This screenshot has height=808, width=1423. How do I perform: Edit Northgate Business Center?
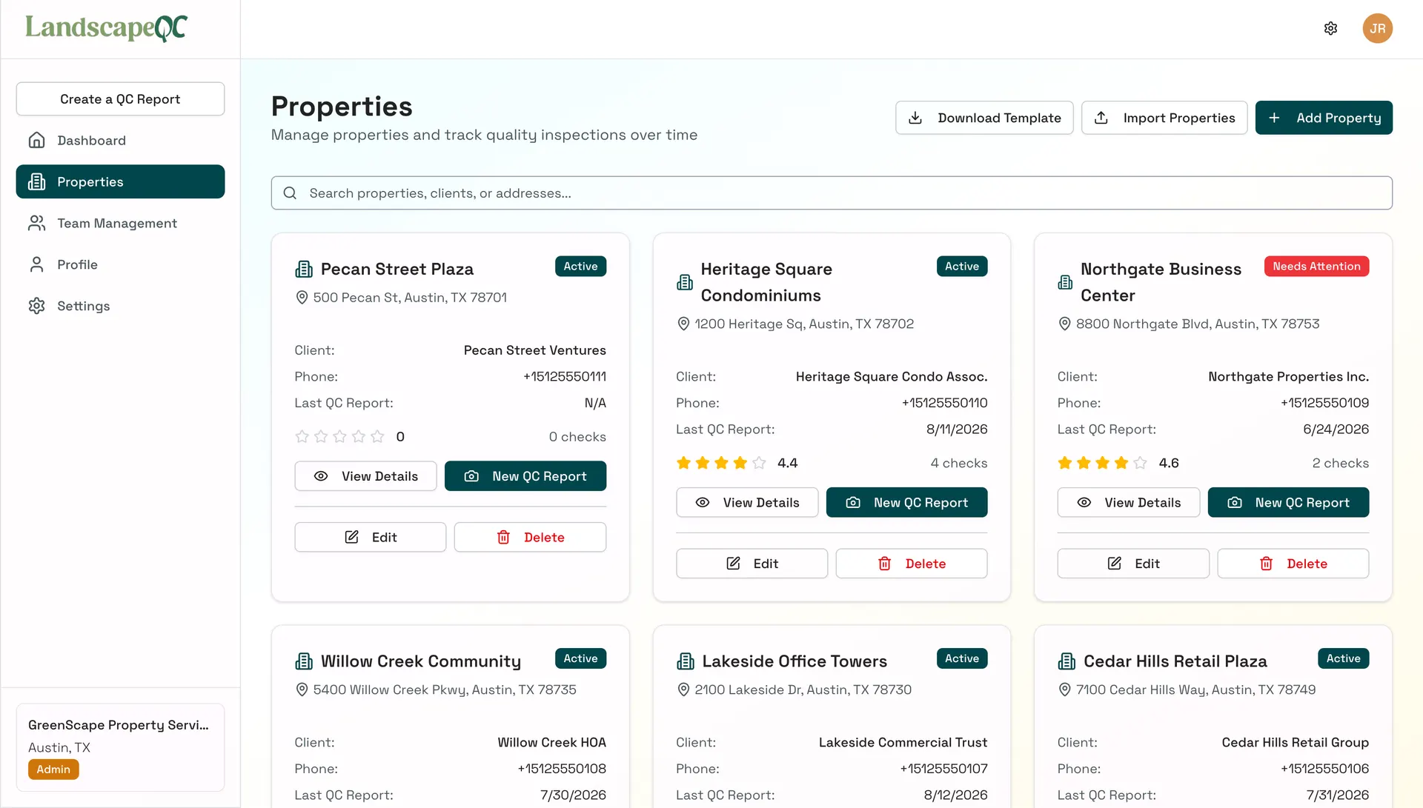click(x=1133, y=564)
